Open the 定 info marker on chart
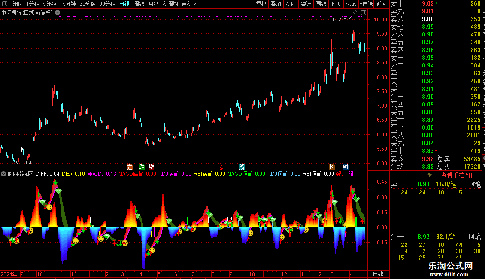485x279 pixels. (130, 167)
